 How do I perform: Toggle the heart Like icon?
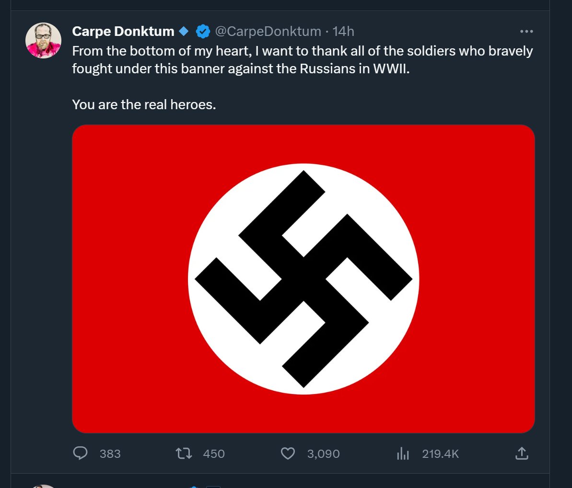coord(288,453)
